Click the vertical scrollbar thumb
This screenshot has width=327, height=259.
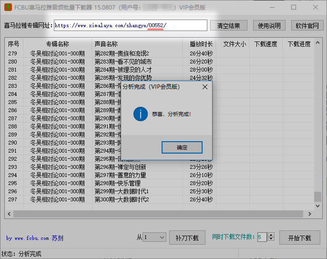pyautogui.click(x=317, y=197)
